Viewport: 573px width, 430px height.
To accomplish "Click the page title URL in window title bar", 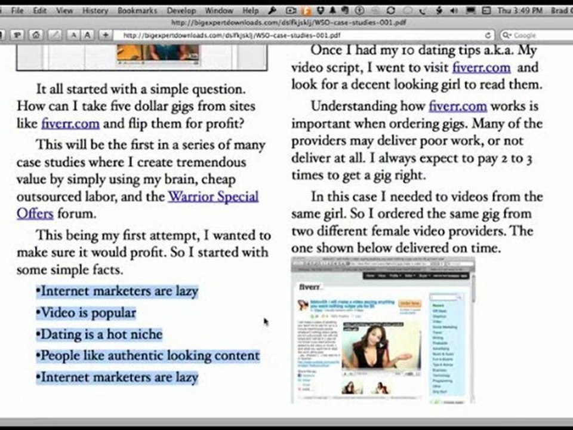I will tap(288, 23).
